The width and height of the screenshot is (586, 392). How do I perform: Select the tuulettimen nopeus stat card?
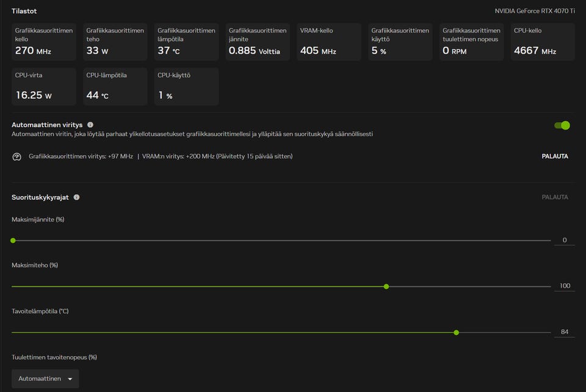click(x=472, y=42)
